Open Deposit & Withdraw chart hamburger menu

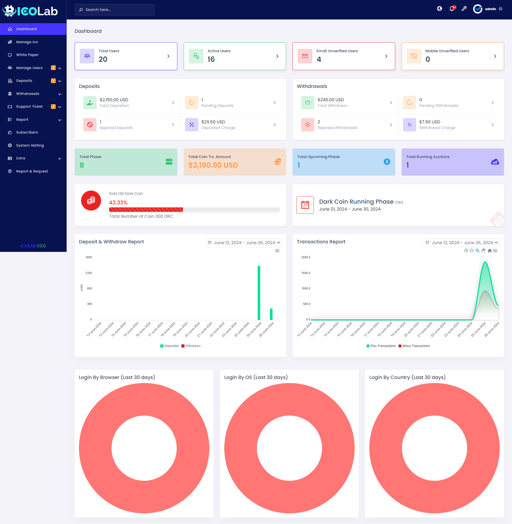(x=277, y=251)
